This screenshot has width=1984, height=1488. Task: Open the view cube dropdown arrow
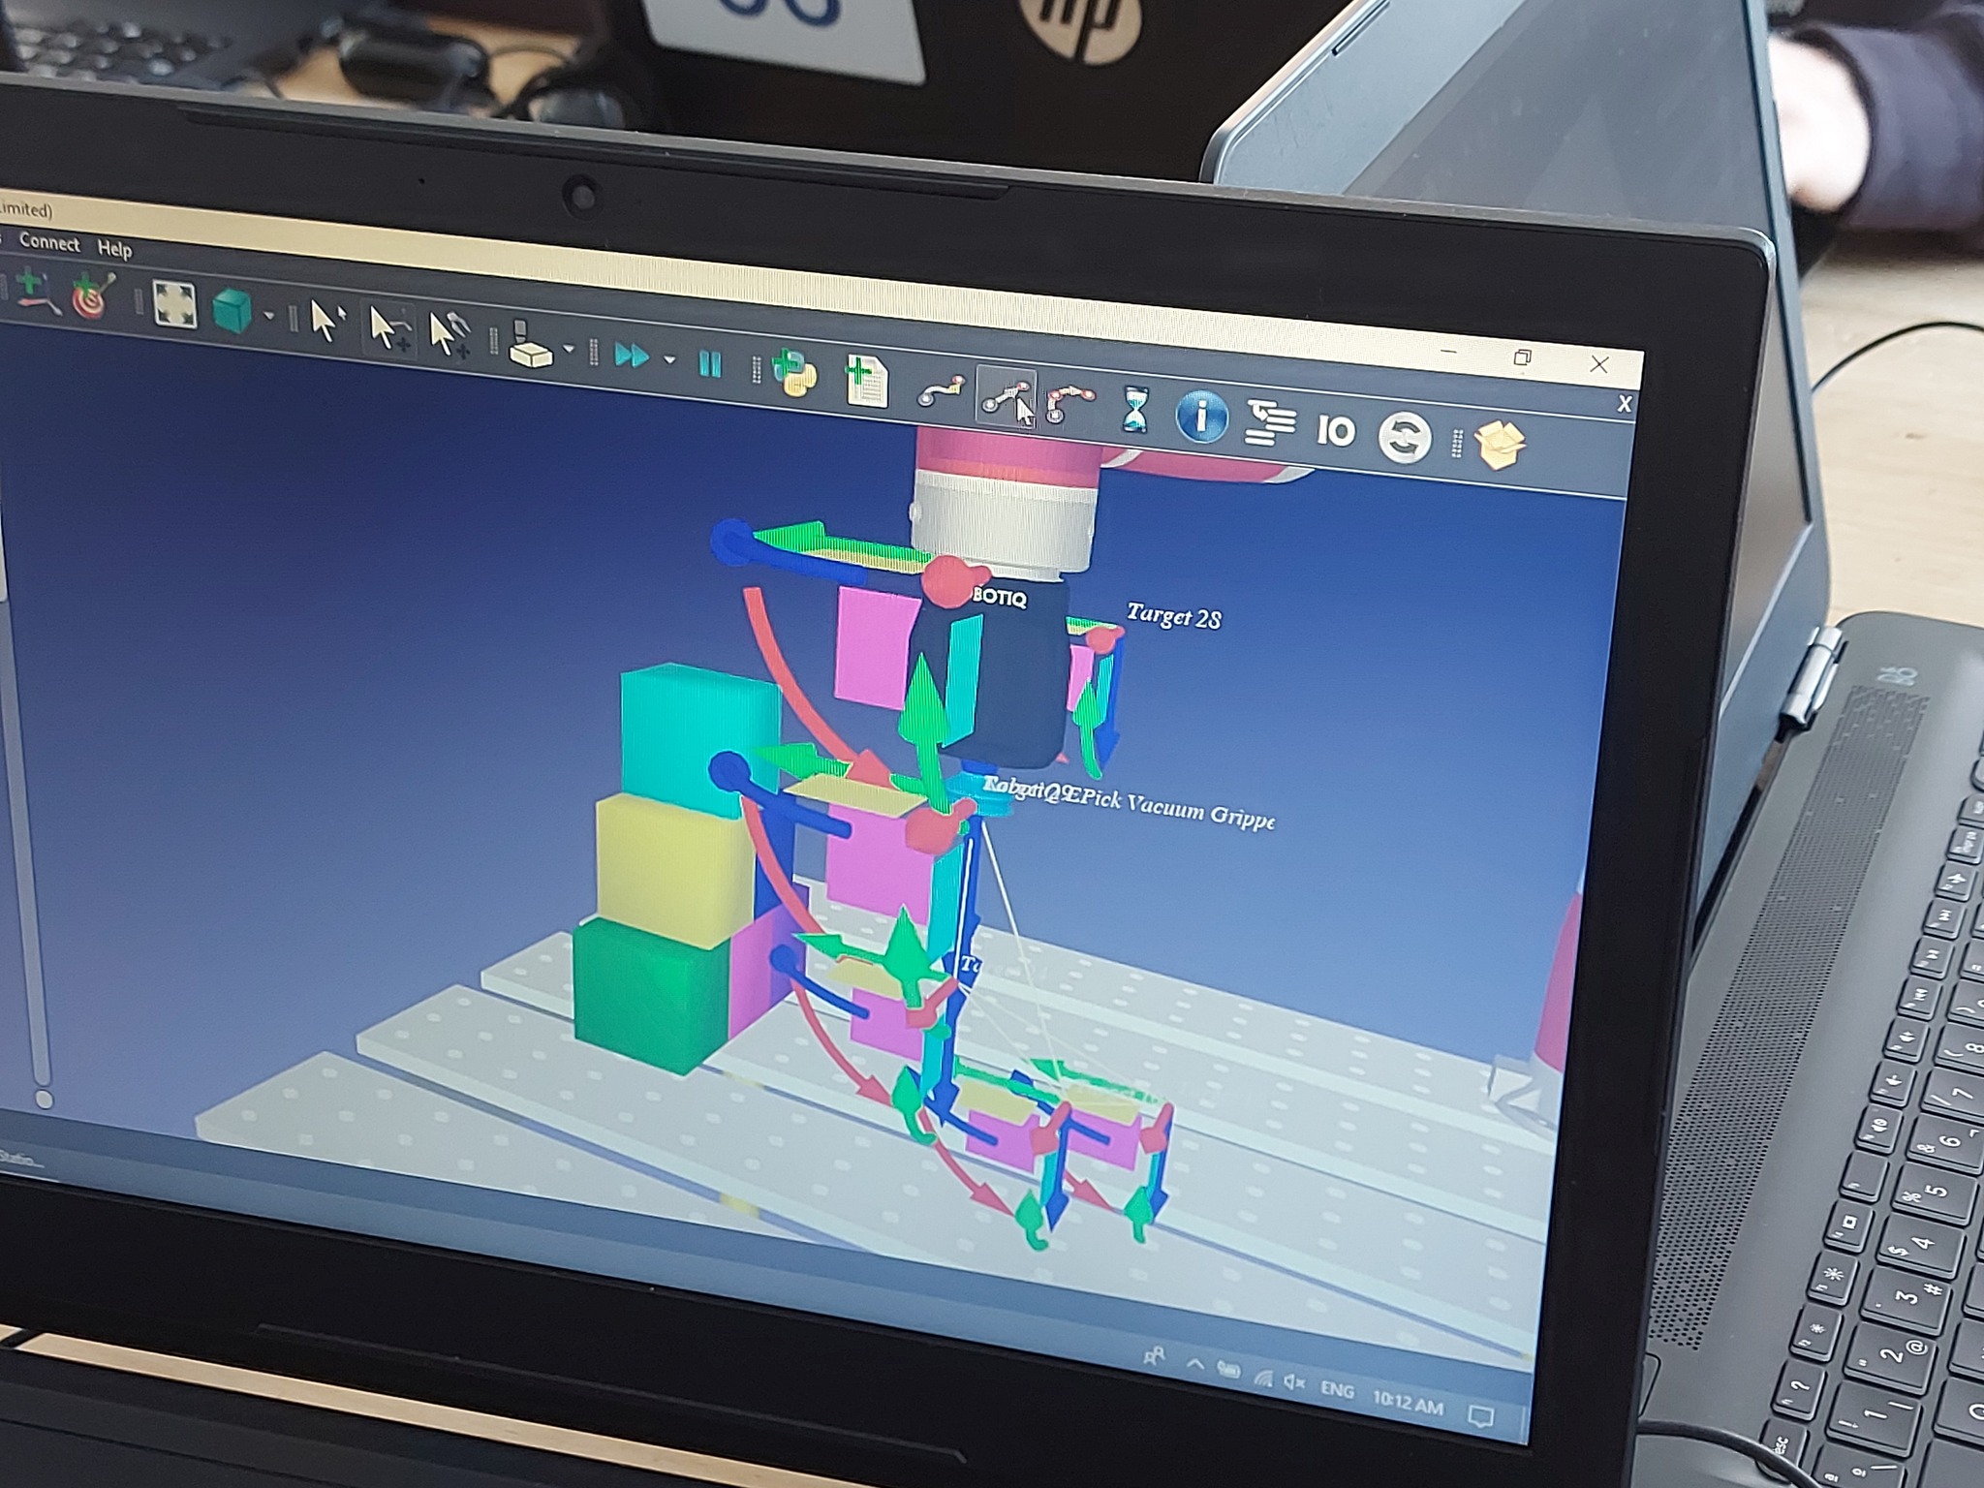269,317
